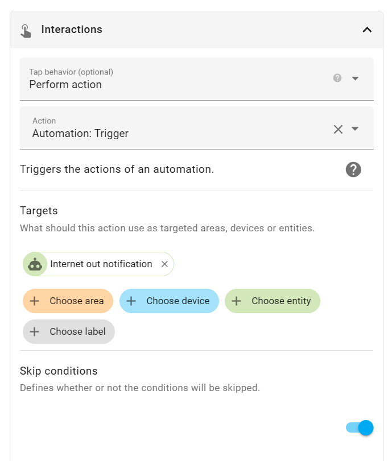
Task: Click the Choose label button
Action: click(x=69, y=331)
